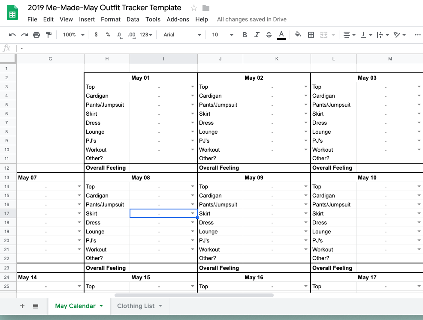Select May 10 Workout label cell

point(333,249)
